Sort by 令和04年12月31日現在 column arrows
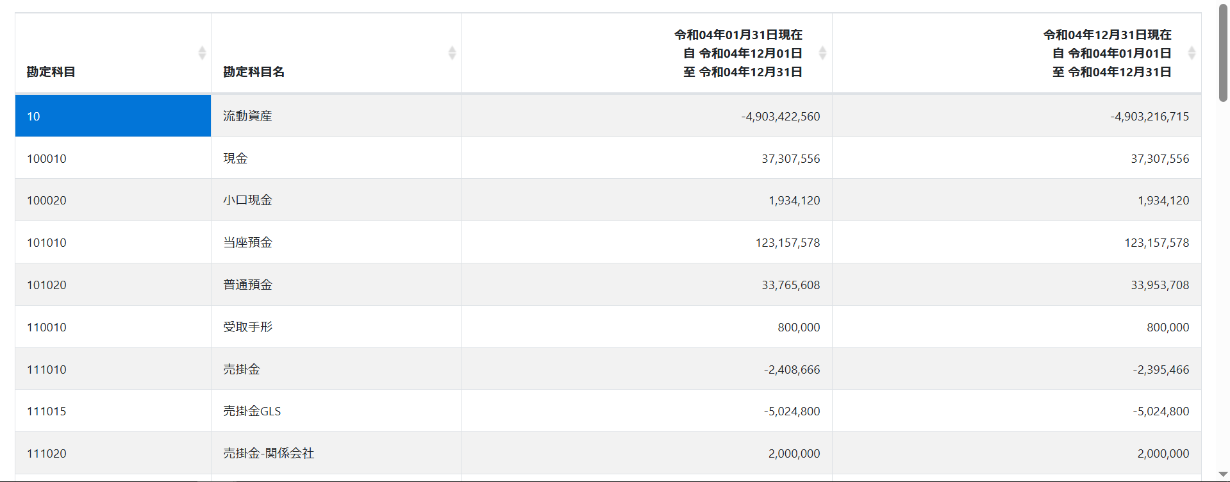This screenshot has height=482, width=1230. pyautogui.click(x=1192, y=53)
